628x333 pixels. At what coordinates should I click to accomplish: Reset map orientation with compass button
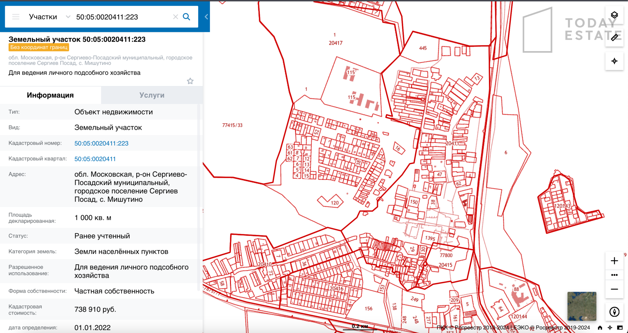point(614,312)
